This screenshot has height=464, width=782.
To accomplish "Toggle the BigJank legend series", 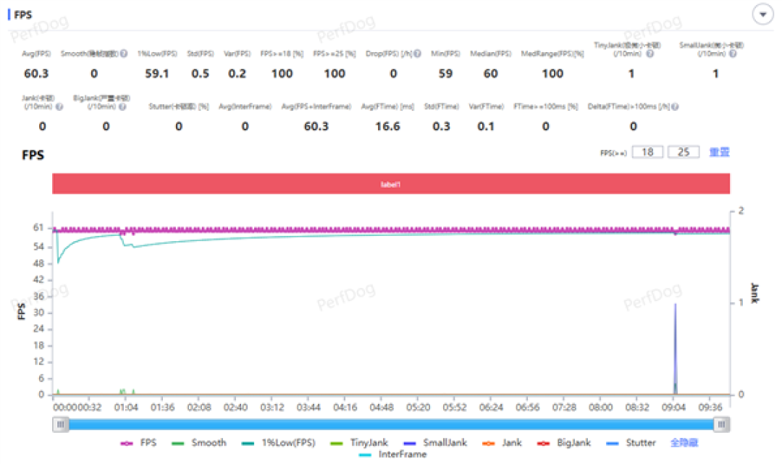I will tap(563, 442).
